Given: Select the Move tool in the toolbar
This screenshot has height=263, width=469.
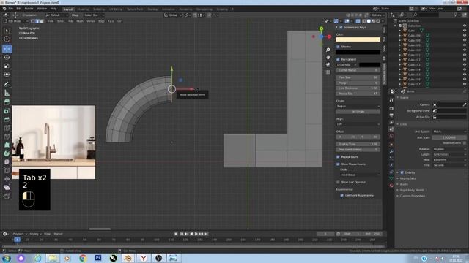Looking at the screenshot, I should click(7, 49).
